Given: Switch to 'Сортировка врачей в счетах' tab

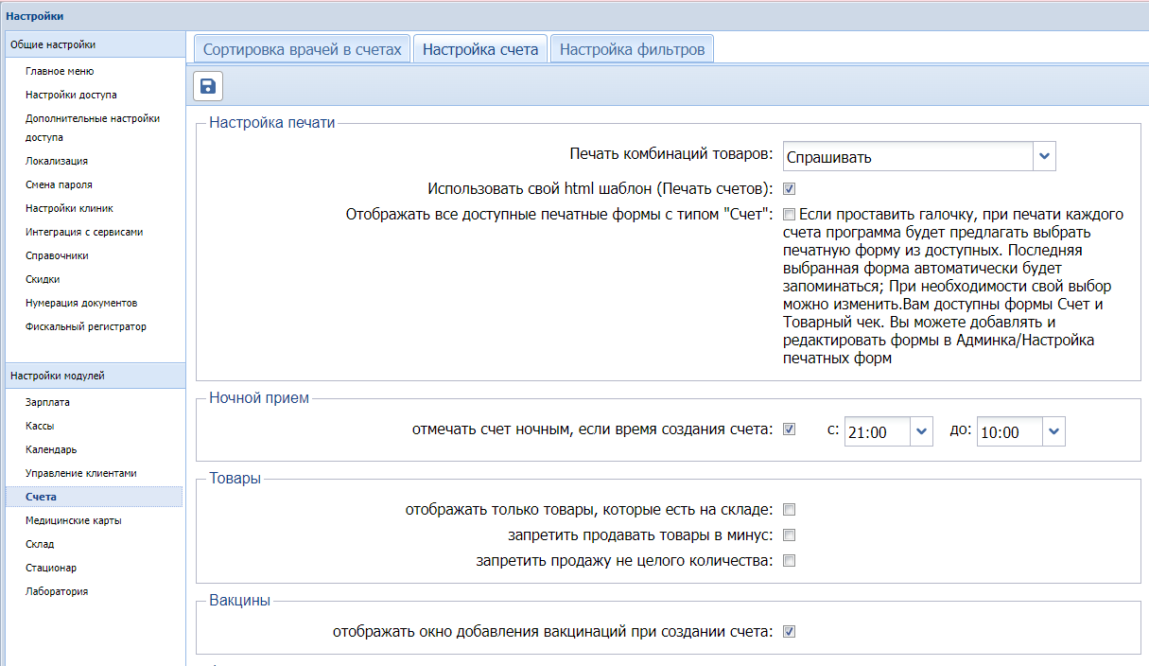Looking at the screenshot, I should 302,49.
